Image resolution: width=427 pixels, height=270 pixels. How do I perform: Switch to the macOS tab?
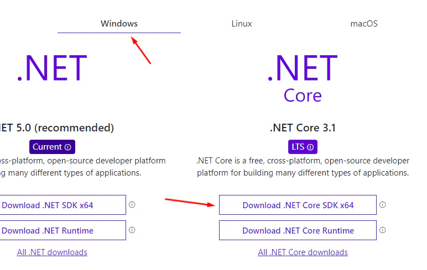click(x=364, y=24)
